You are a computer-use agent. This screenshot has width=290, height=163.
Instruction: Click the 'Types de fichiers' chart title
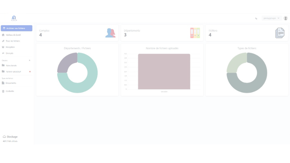[x=247, y=48]
